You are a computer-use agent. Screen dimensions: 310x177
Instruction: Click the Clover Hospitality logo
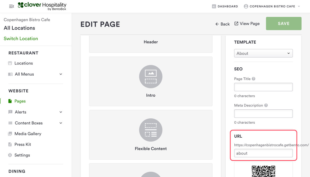pyautogui.click(x=42, y=6)
